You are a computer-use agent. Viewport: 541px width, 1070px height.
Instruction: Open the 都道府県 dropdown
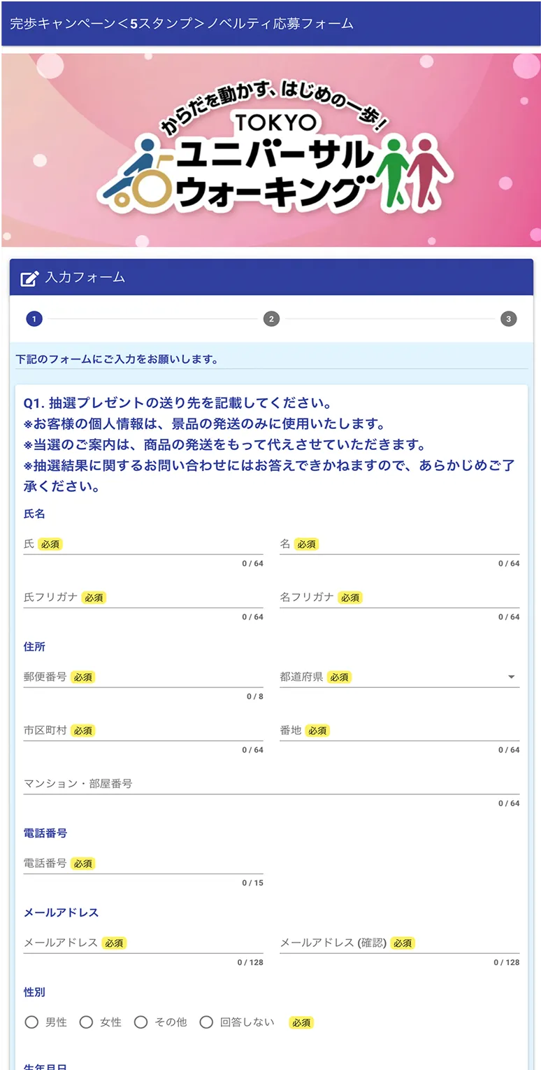click(x=399, y=677)
